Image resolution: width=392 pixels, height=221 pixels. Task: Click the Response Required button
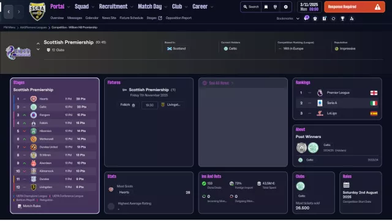[x=355, y=7]
